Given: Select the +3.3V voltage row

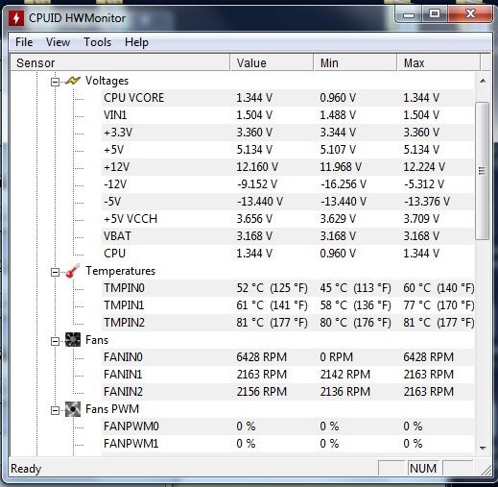Looking at the screenshot, I should pos(288,133).
